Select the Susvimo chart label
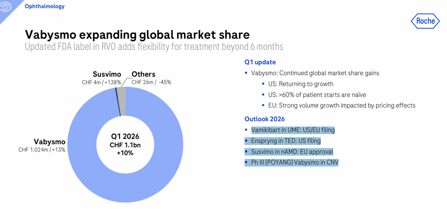Image resolution: width=447 pixels, height=209 pixels. (107, 74)
